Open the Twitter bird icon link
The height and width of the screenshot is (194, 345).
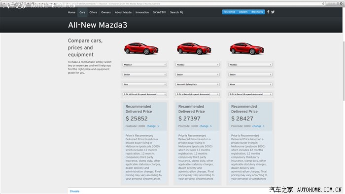[273, 12]
